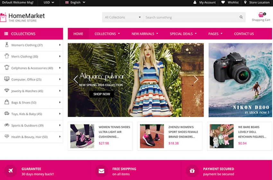
Task: Click the Computer, Office monitor icon
Action: (7, 79)
